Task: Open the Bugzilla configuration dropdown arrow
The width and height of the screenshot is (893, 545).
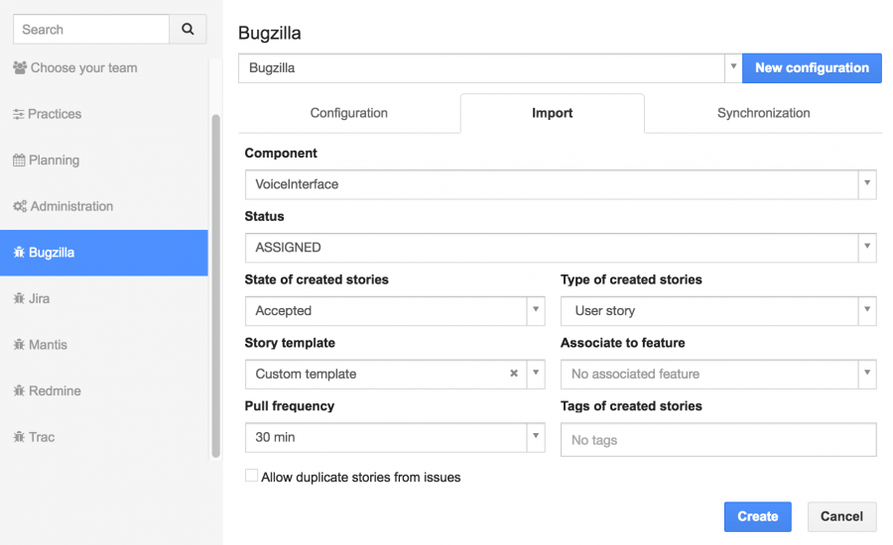Action: pos(733,67)
